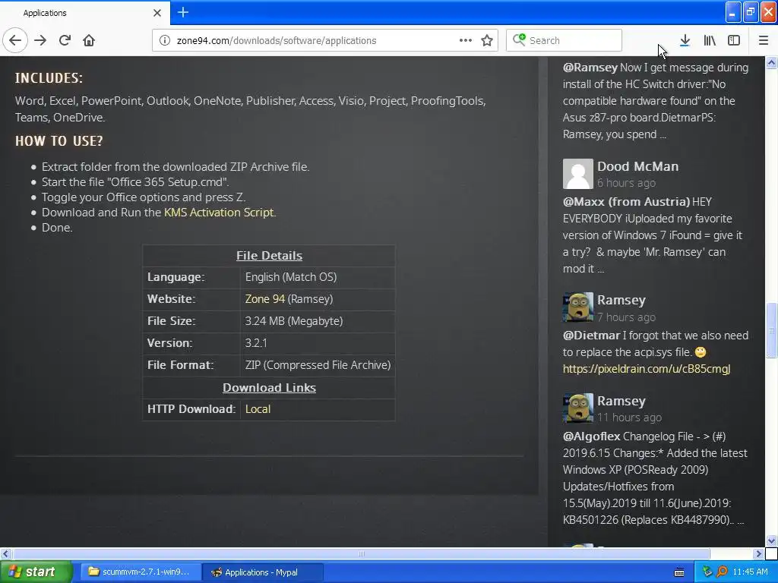Select the HOW TO USE? heading
The height and width of the screenshot is (583, 778).
point(59,140)
